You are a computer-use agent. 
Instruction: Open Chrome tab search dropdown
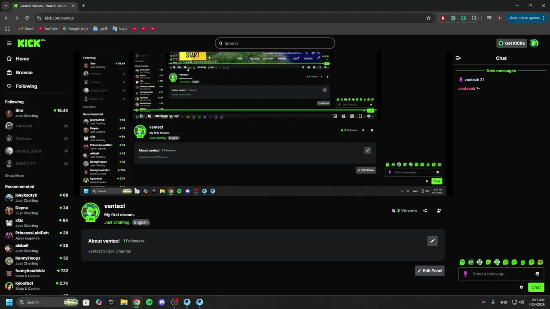click(6, 6)
